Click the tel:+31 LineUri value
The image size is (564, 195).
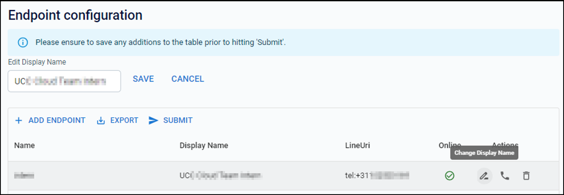377,176
